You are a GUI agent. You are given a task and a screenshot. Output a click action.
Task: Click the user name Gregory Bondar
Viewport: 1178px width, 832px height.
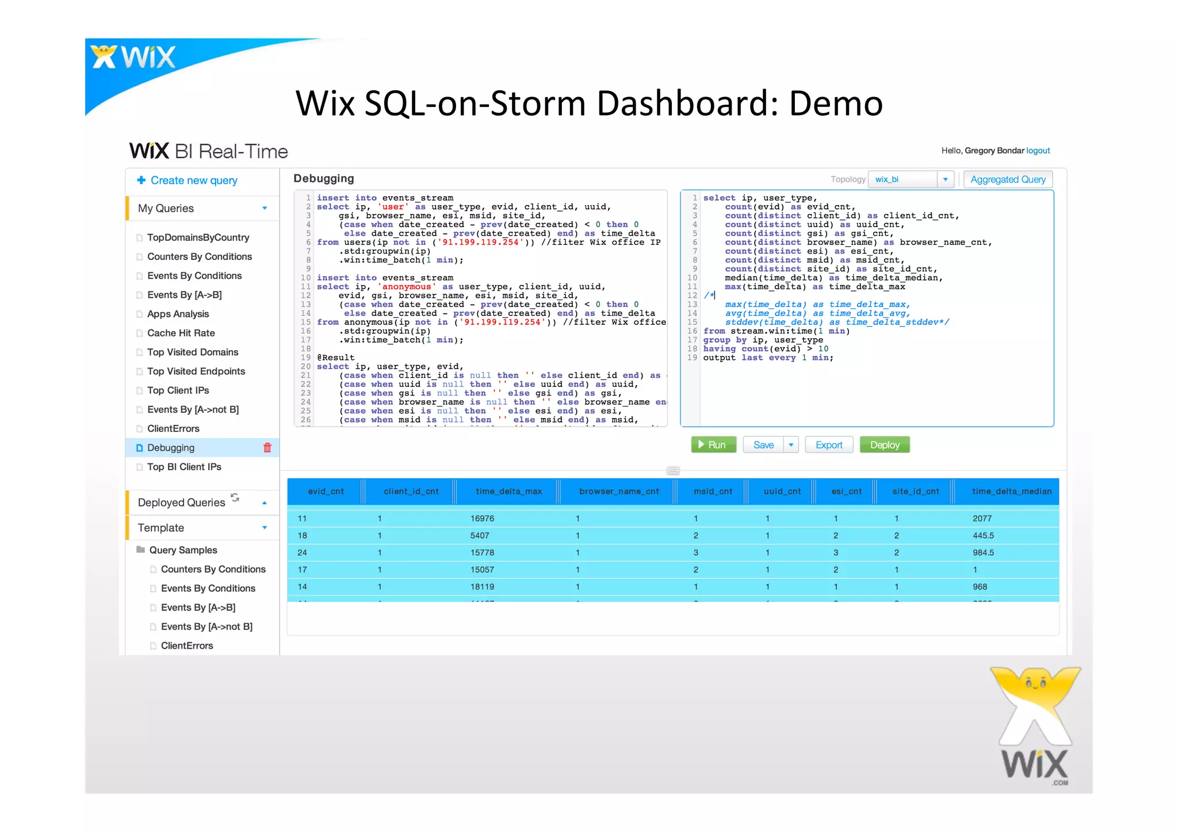pyautogui.click(x=994, y=151)
